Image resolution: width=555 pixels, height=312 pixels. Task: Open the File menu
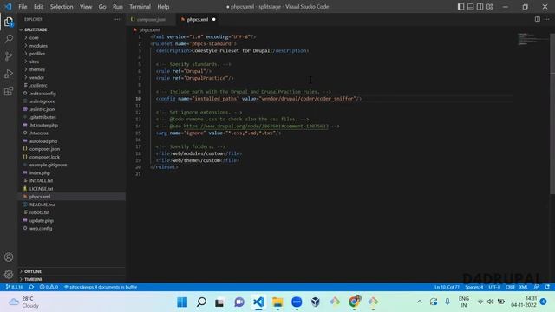click(23, 7)
